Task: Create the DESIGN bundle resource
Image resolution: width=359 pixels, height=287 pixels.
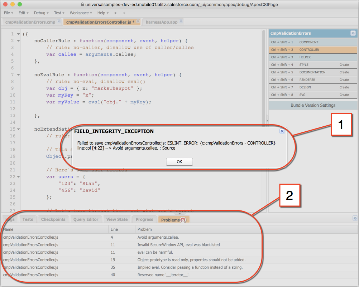Action: (x=344, y=87)
